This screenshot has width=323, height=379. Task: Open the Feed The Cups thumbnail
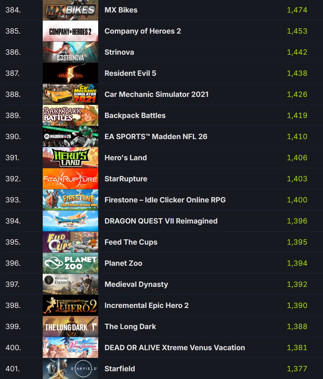tap(70, 242)
